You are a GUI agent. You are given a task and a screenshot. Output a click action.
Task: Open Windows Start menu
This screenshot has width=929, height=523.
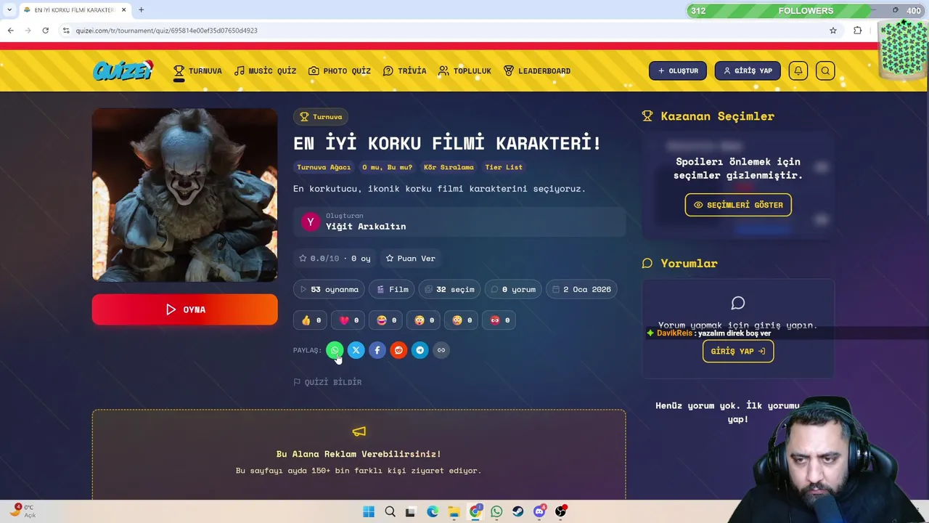point(369,511)
